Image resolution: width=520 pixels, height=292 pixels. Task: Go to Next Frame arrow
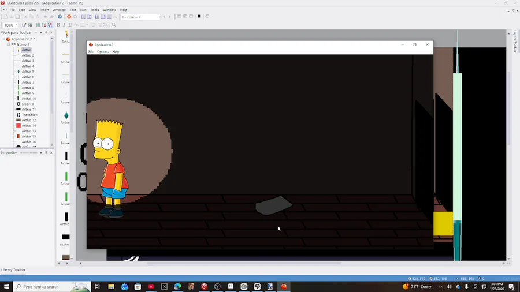(169, 17)
